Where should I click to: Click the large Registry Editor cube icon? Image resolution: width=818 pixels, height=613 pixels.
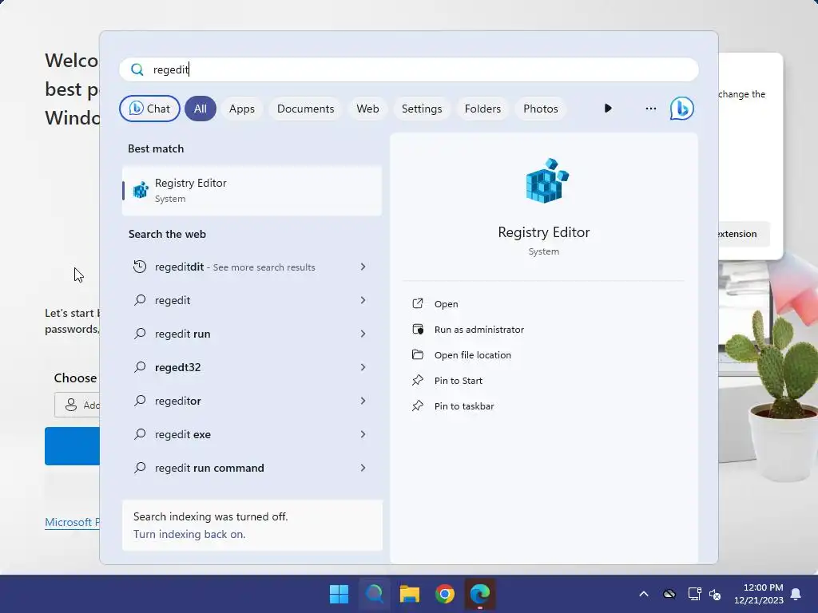[546, 180]
